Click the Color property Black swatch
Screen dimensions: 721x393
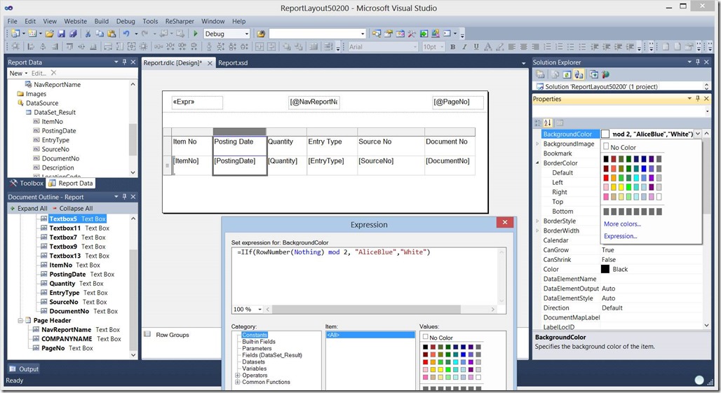click(605, 269)
